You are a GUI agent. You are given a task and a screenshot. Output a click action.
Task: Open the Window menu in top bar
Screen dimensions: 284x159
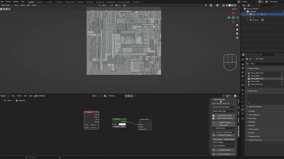(16, 2)
